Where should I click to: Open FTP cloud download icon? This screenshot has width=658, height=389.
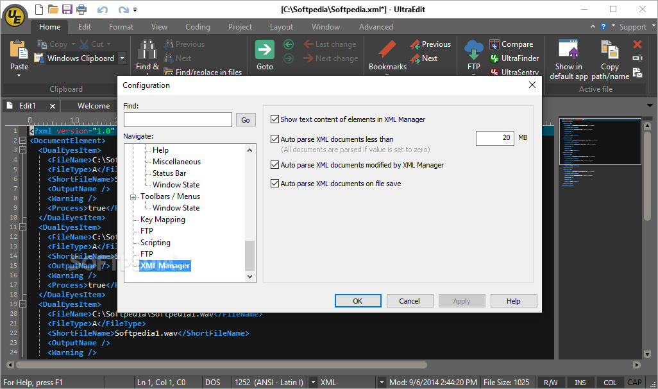474,49
